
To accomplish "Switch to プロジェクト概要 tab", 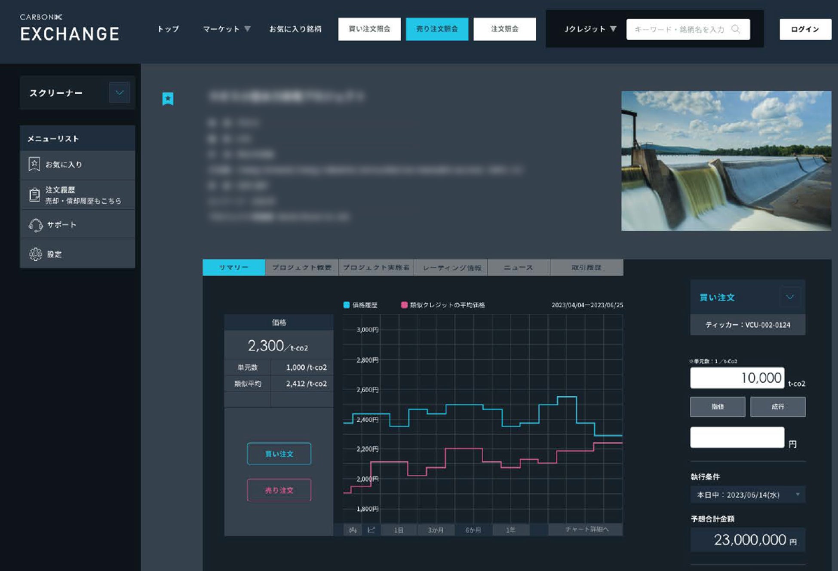I will tap(301, 267).
